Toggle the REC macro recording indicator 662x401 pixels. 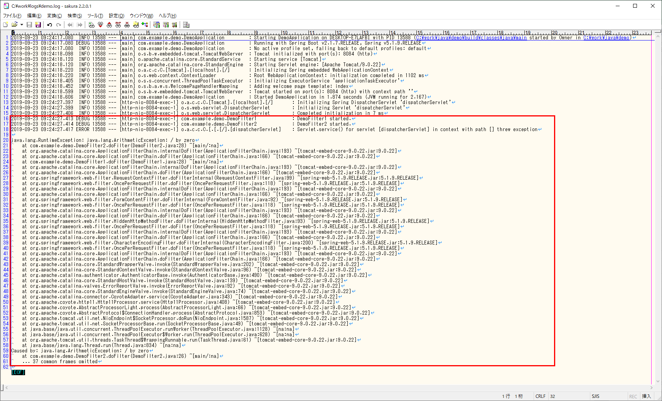point(633,396)
